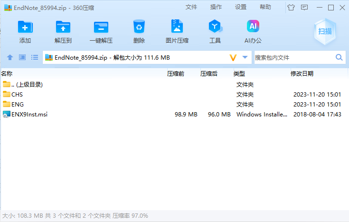Viewport: 349px width, 222px height.
Task: Click the 解压到 (Extract to) icon
Action: pos(63,27)
